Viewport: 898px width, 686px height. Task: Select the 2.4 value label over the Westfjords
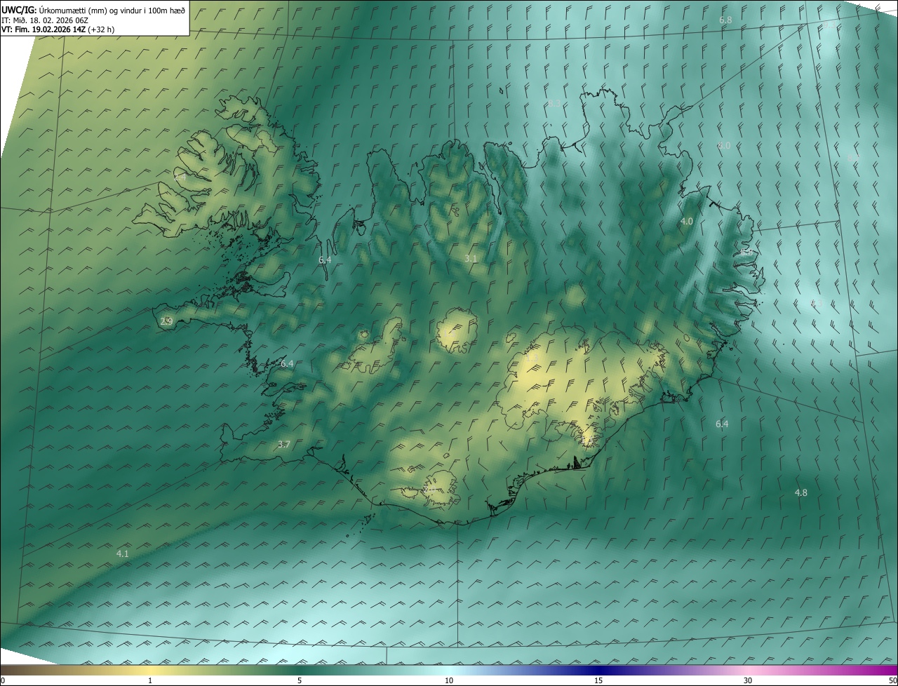[x=180, y=178]
